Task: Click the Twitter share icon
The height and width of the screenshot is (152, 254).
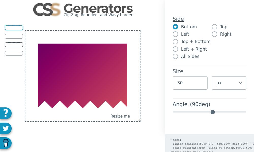Action: [x=5, y=128]
